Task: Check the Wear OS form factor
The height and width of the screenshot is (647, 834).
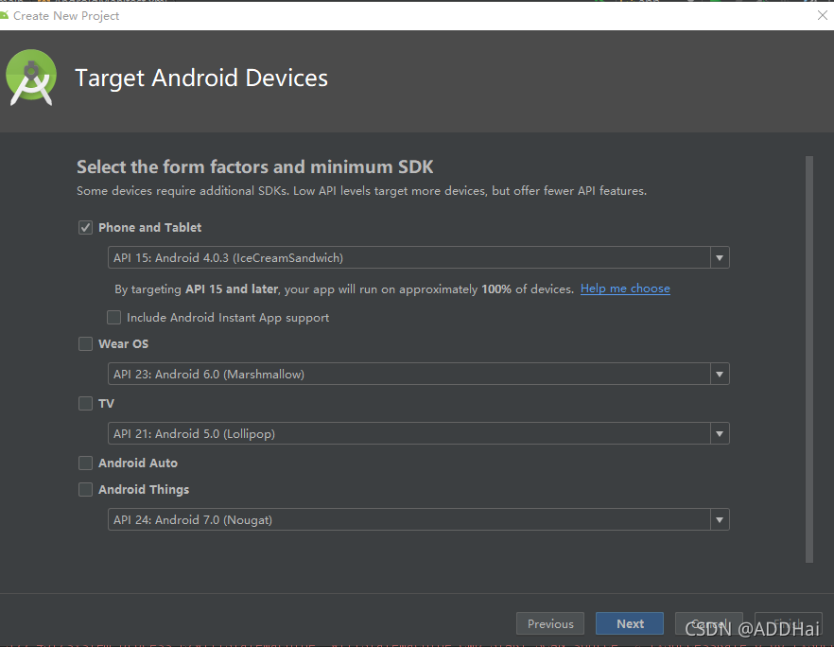Action: click(x=85, y=343)
